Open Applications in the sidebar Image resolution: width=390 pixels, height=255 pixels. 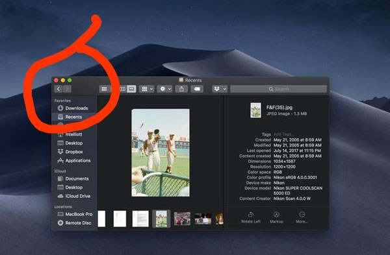tap(74, 161)
